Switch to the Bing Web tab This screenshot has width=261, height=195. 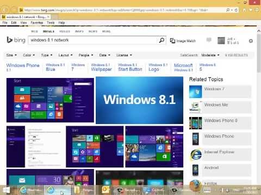click(34, 31)
